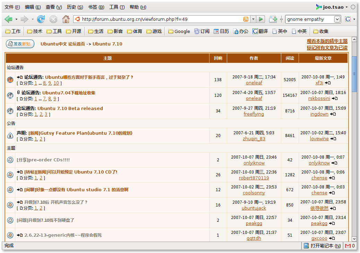Go back with the green back arrow

pyautogui.click(x=8, y=19)
